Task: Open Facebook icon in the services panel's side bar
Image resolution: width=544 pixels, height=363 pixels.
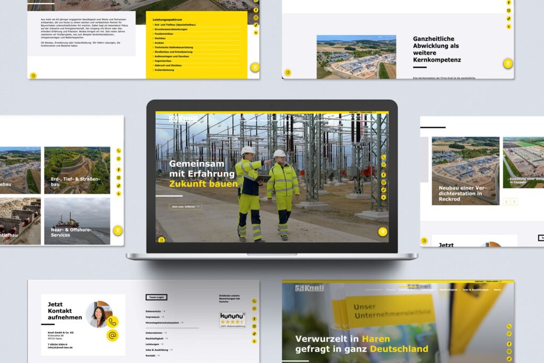Action: point(118,170)
